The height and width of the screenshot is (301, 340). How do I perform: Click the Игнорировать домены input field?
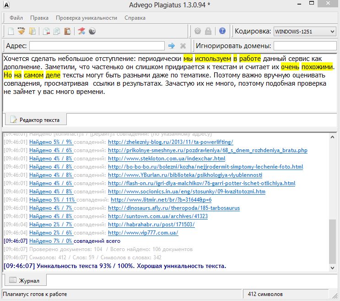305,46
